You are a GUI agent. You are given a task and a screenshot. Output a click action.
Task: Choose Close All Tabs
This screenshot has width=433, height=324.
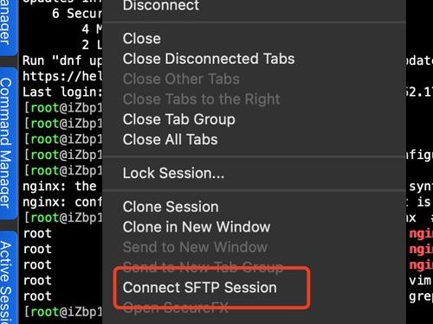point(171,139)
